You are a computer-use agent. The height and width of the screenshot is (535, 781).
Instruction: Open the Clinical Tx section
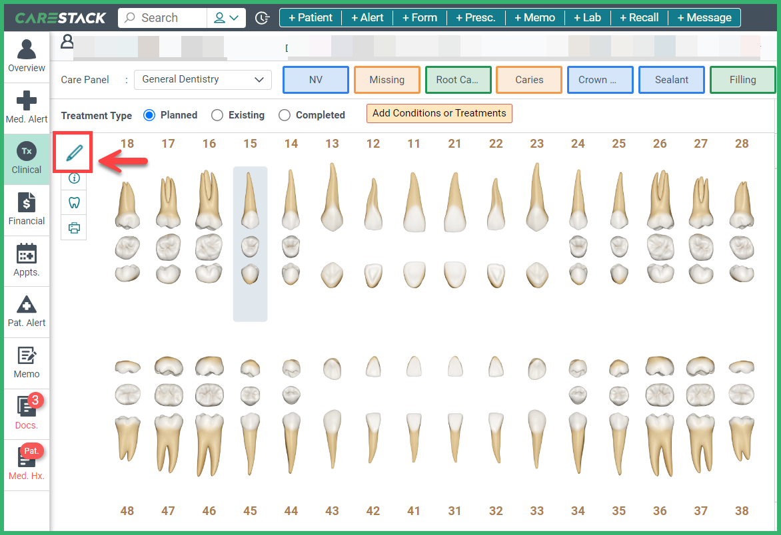click(x=27, y=158)
